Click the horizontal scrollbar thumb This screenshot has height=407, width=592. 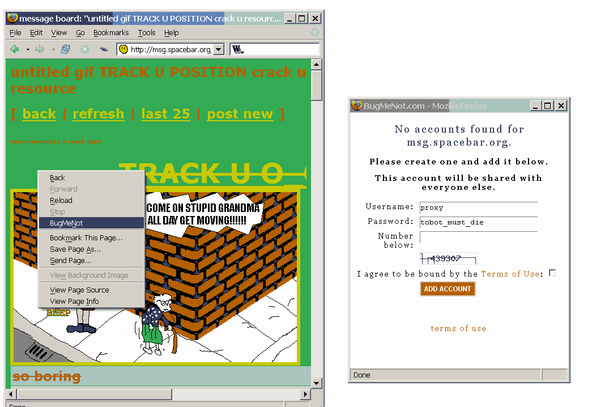pyautogui.click(x=94, y=394)
